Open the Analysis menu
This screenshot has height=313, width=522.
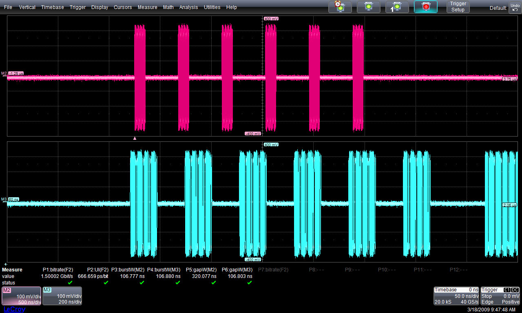click(x=188, y=7)
